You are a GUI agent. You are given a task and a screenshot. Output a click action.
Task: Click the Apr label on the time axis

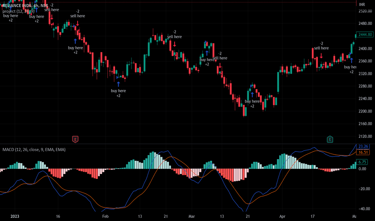point(282,216)
